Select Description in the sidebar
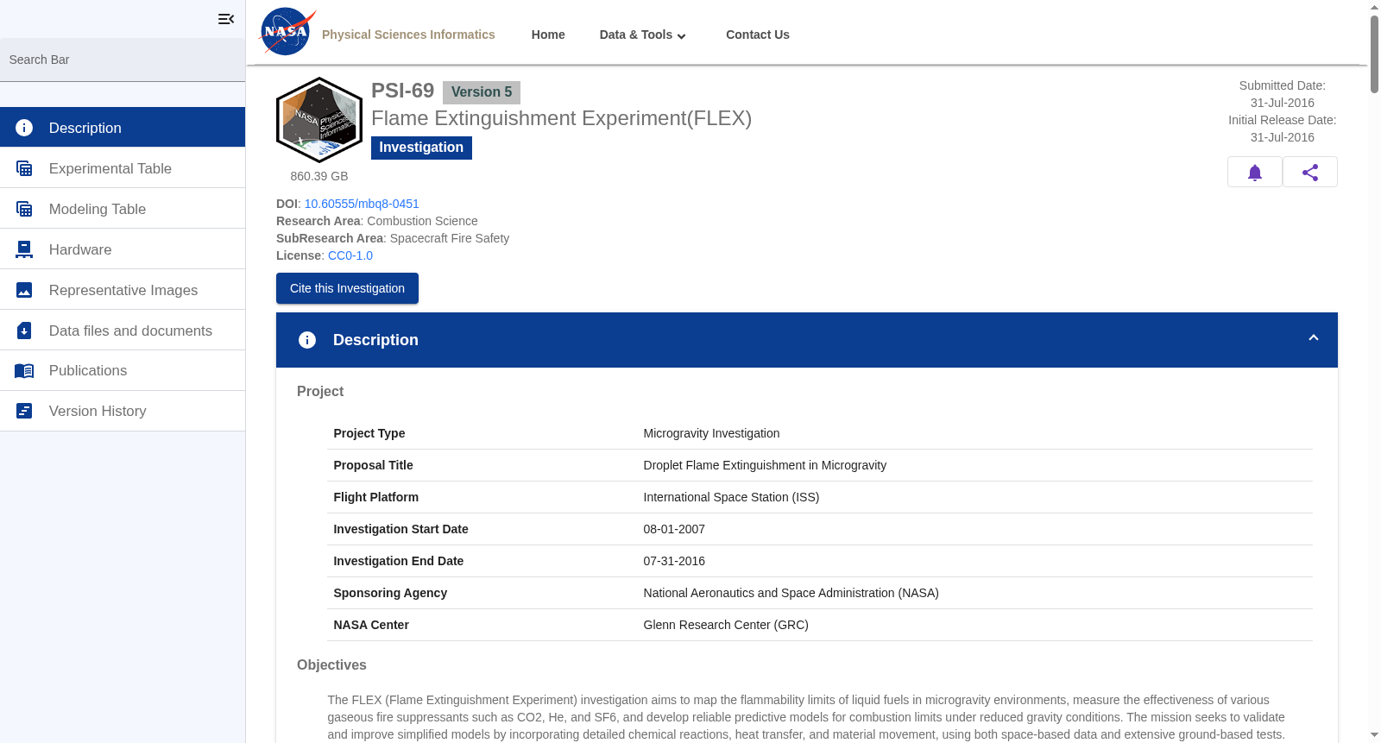Image resolution: width=1381 pixels, height=743 pixels. [x=123, y=128]
